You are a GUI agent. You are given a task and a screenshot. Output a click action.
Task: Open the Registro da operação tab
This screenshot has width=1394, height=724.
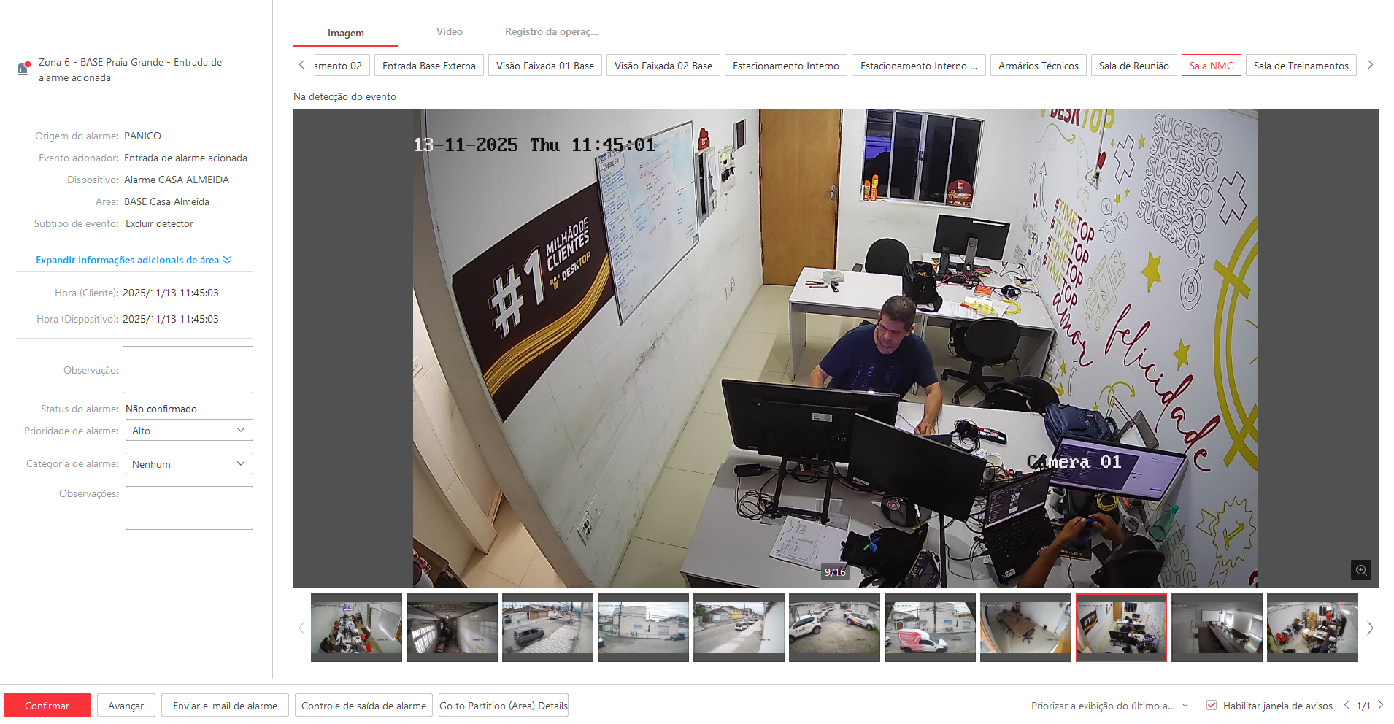(x=551, y=32)
